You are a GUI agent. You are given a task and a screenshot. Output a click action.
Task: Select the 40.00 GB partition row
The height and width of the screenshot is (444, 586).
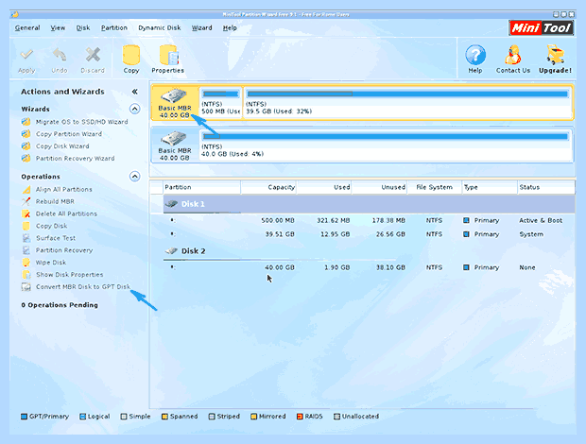369,267
